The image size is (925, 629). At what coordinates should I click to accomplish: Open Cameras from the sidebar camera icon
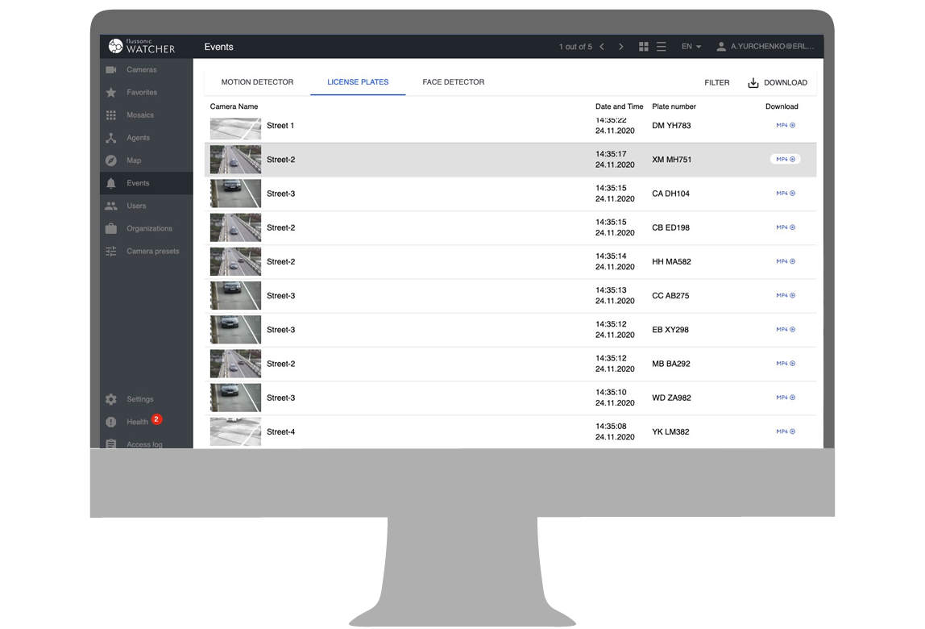point(111,70)
